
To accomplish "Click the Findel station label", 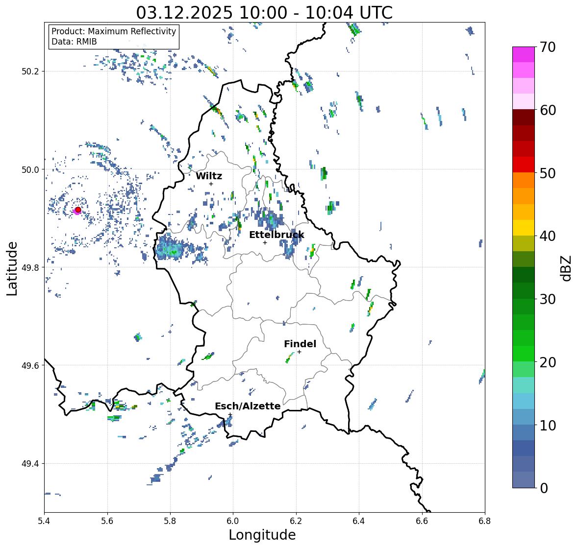I will (x=300, y=344).
